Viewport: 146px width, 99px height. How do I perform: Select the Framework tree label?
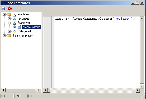pos(25,23)
